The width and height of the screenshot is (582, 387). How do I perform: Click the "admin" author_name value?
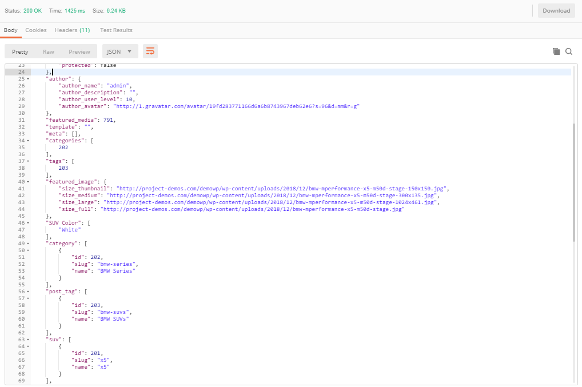118,86
